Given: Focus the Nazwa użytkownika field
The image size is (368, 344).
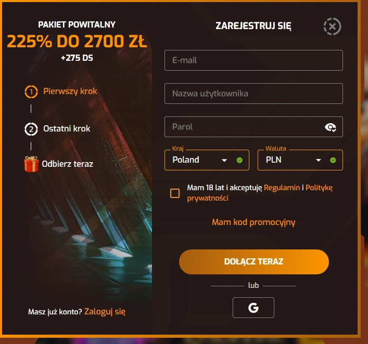Looking at the screenshot, I should click(x=253, y=94).
